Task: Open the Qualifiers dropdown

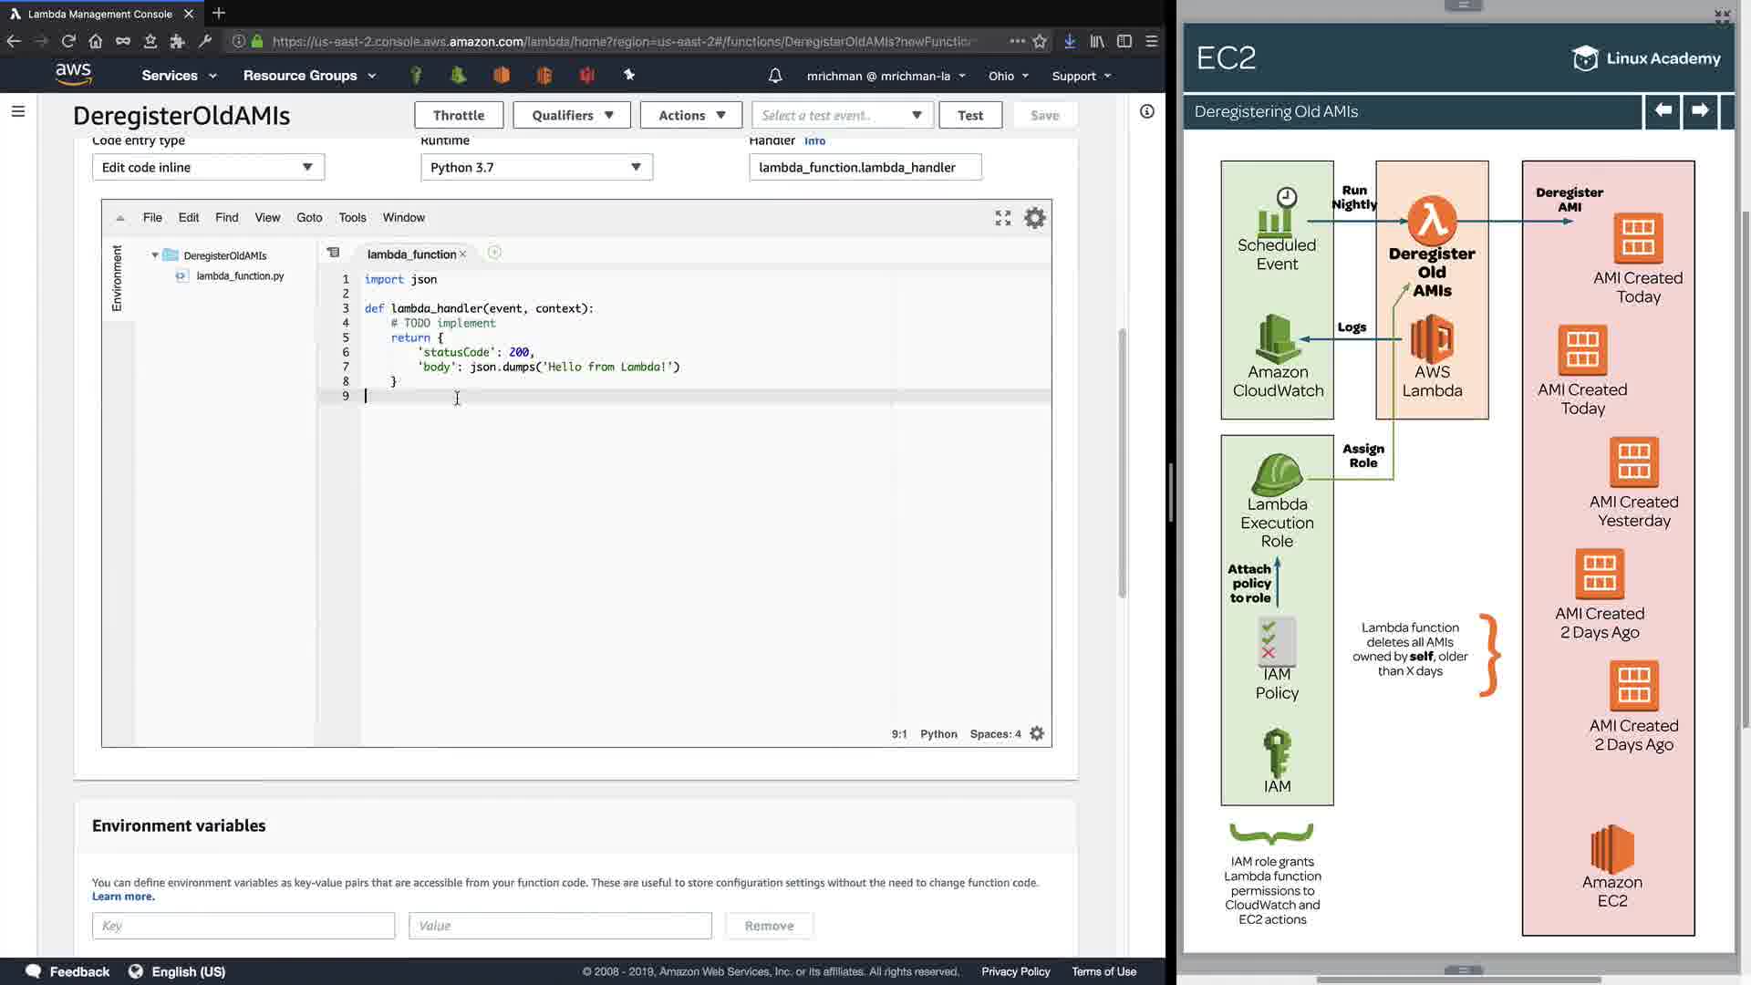Action: coord(572,116)
